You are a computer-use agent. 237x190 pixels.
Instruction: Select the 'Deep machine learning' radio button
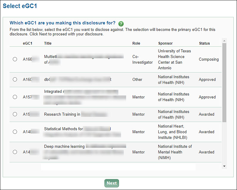pyautogui.click(x=15, y=152)
